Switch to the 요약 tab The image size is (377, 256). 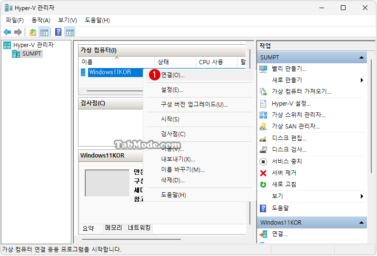click(x=88, y=228)
